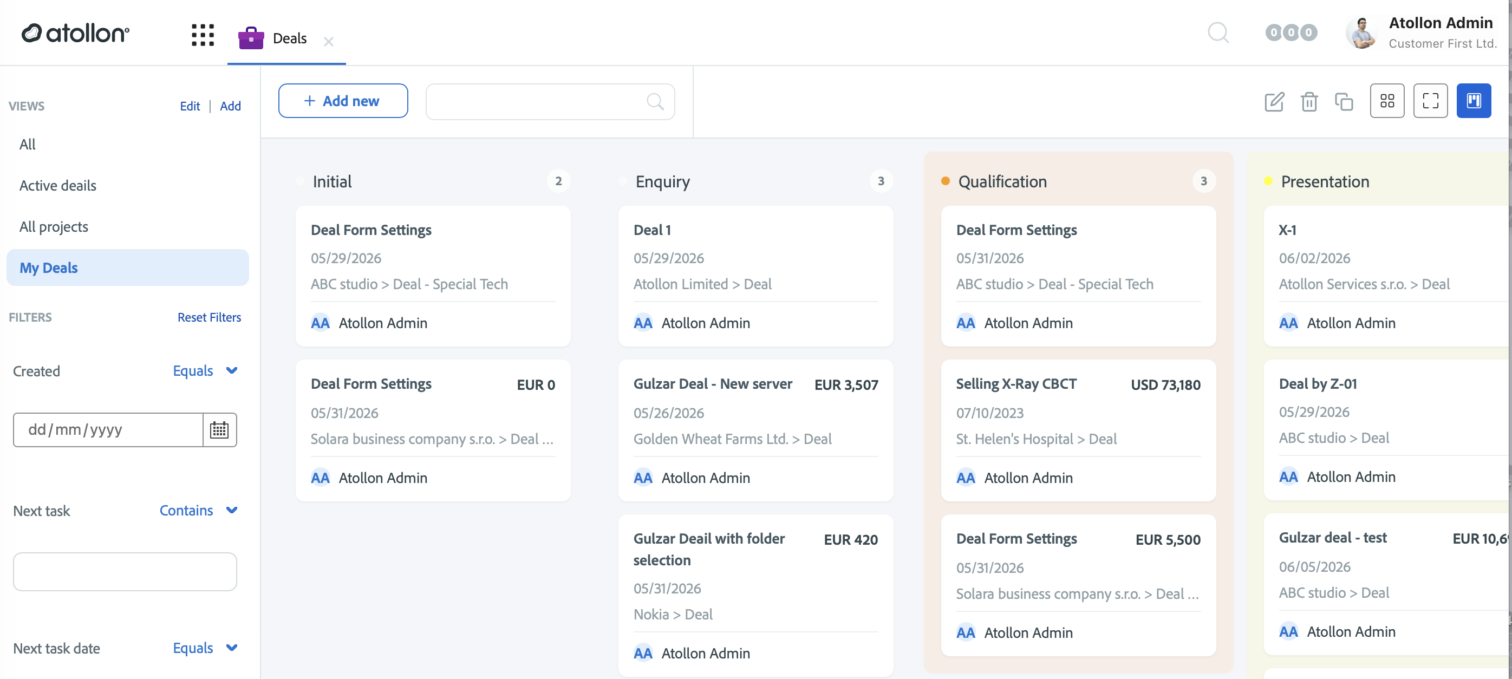1512x679 pixels.
Task: Open the notification counters 000 badge
Action: pyautogui.click(x=1291, y=32)
